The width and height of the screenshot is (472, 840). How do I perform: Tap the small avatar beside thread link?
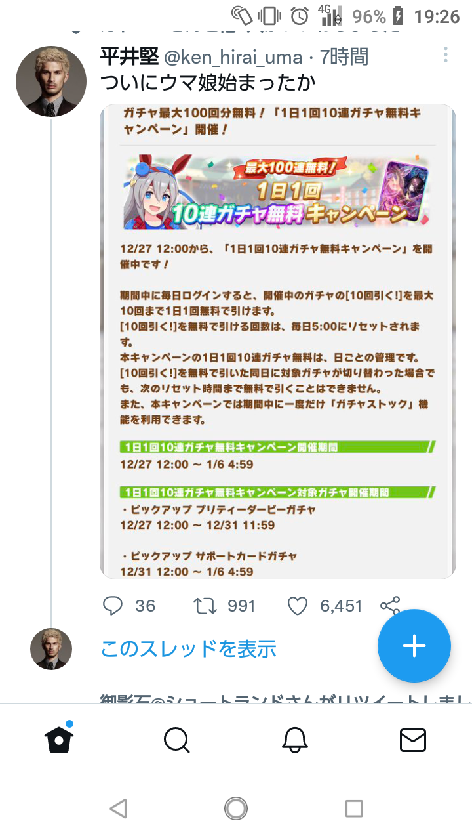click(x=51, y=648)
